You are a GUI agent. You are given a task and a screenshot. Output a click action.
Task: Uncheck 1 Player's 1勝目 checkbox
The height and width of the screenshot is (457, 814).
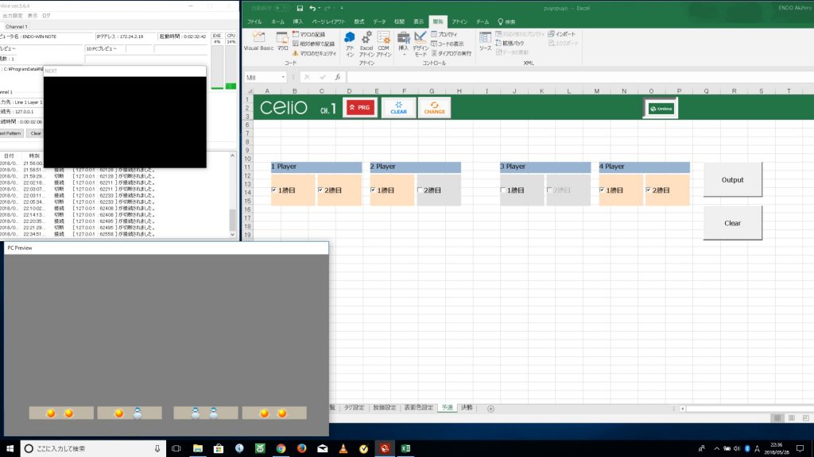point(275,190)
